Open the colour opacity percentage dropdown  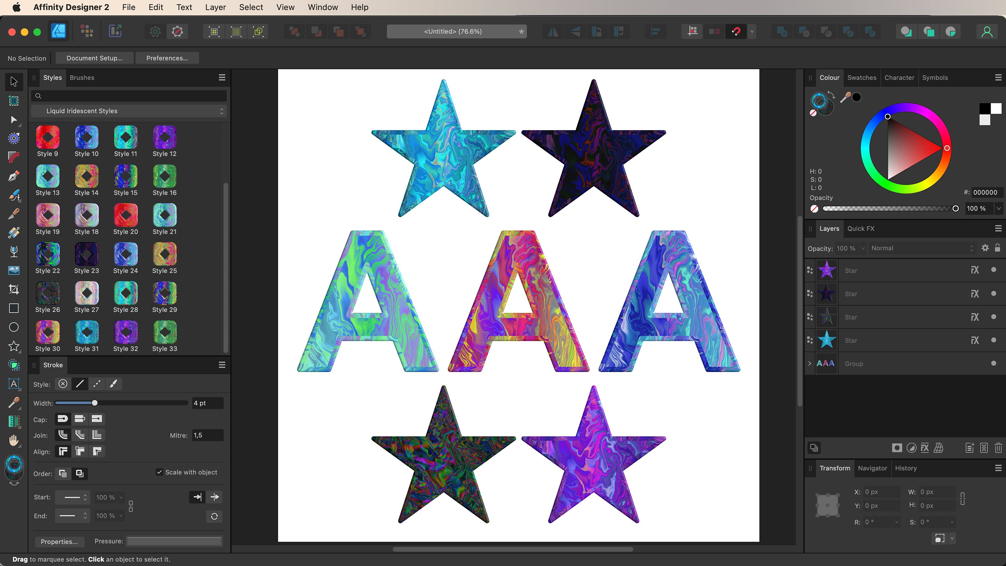(998, 208)
